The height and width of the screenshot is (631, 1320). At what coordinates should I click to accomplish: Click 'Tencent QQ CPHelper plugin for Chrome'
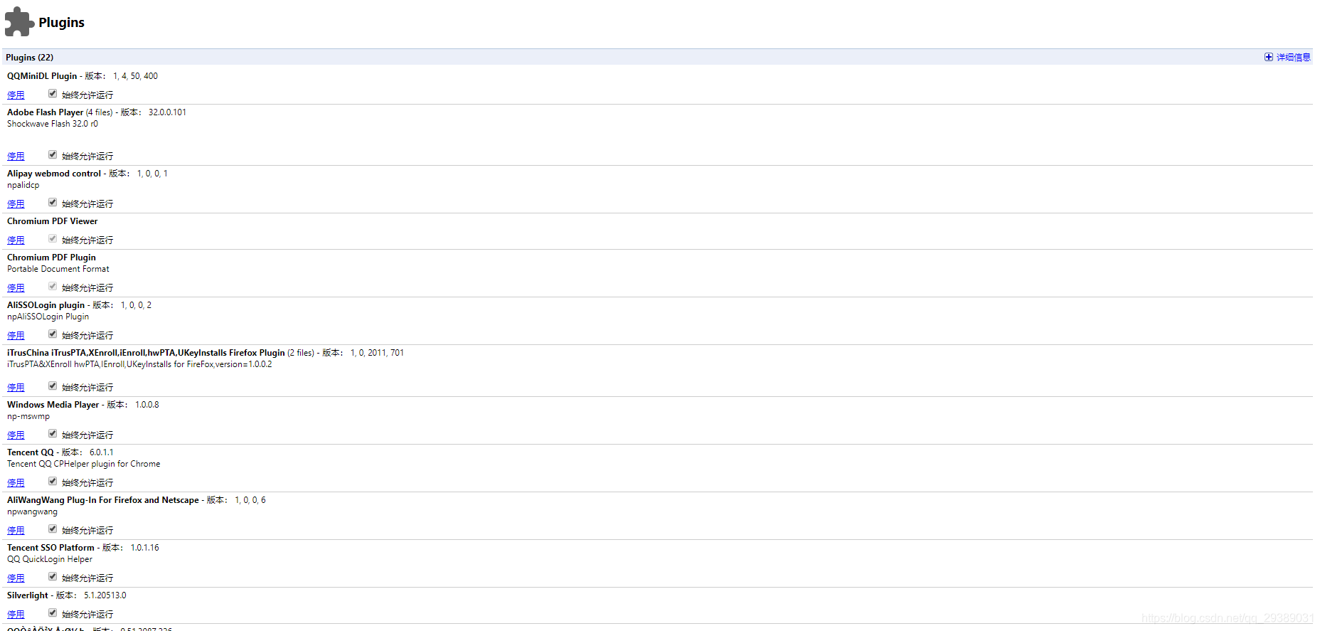tap(84, 464)
